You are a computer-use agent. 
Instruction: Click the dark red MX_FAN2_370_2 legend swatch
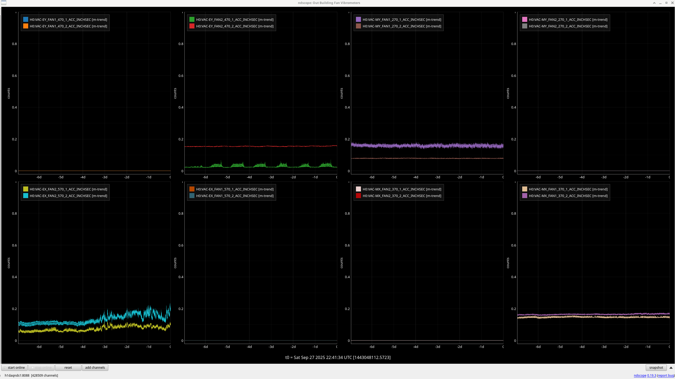click(x=358, y=196)
